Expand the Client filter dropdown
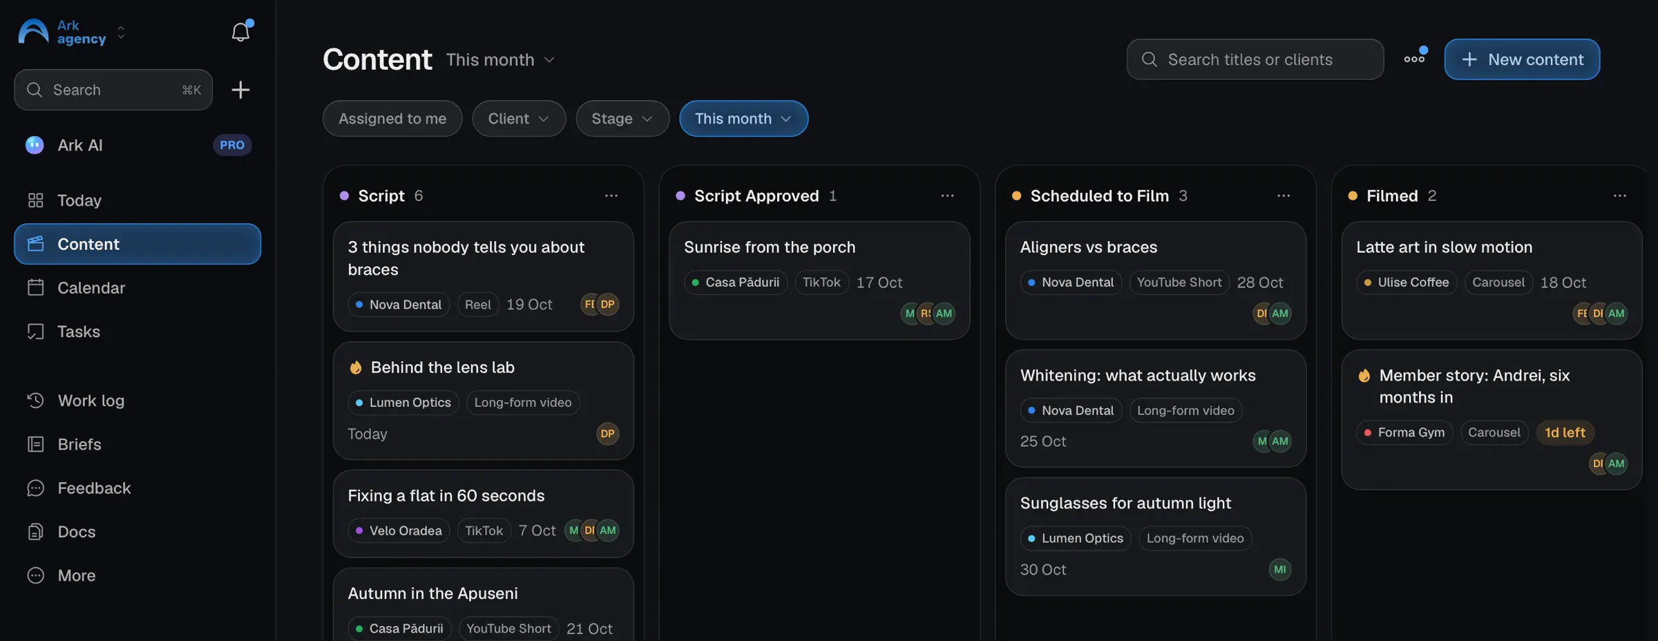The height and width of the screenshot is (641, 1658). pos(519,119)
